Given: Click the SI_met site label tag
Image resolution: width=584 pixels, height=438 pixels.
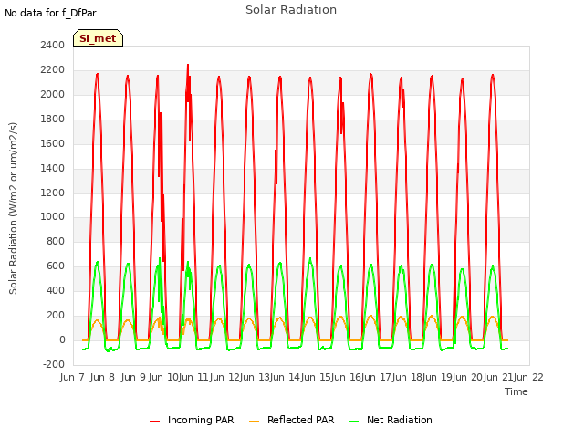Looking at the screenshot, I should [98, 38].
